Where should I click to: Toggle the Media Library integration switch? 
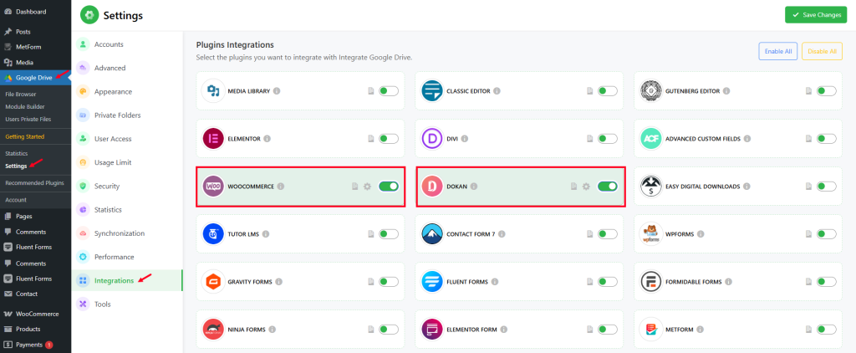(389, 91)
